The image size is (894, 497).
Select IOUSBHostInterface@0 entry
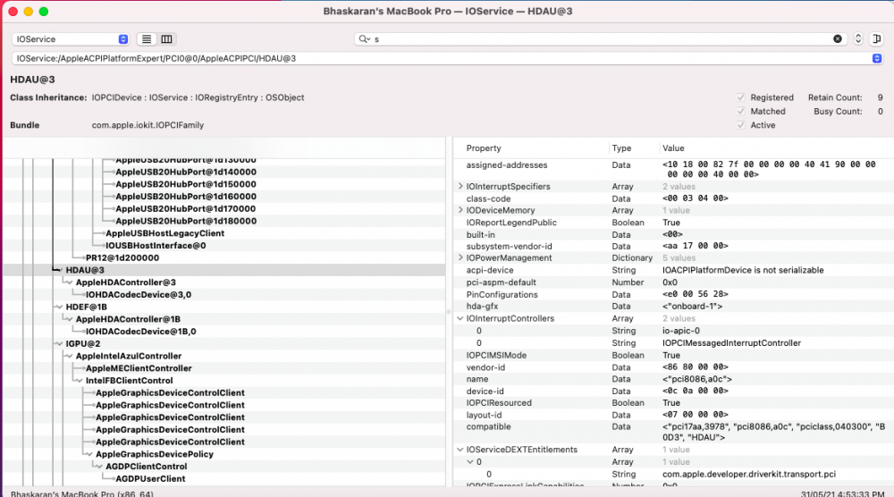click(156, 246)
